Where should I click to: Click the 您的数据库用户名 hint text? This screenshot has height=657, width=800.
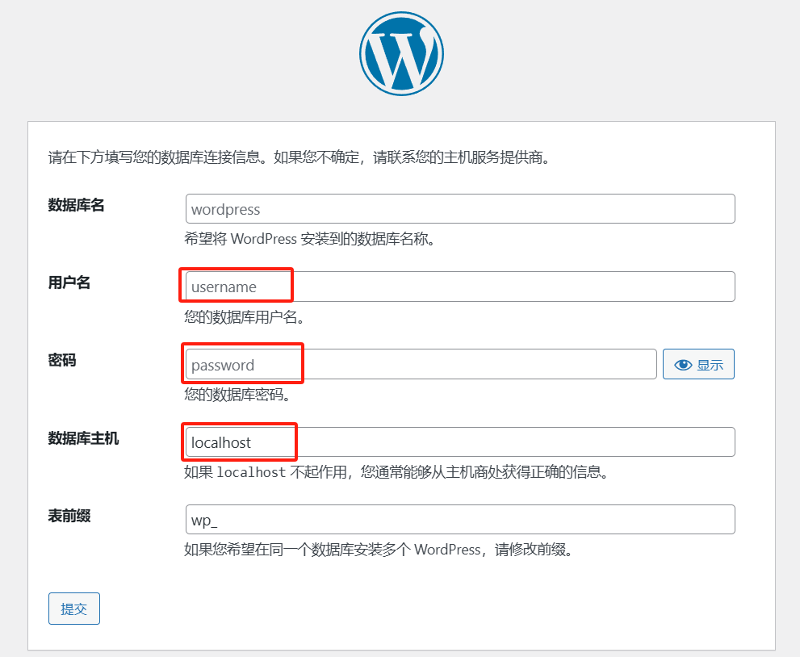coord(244,317)
